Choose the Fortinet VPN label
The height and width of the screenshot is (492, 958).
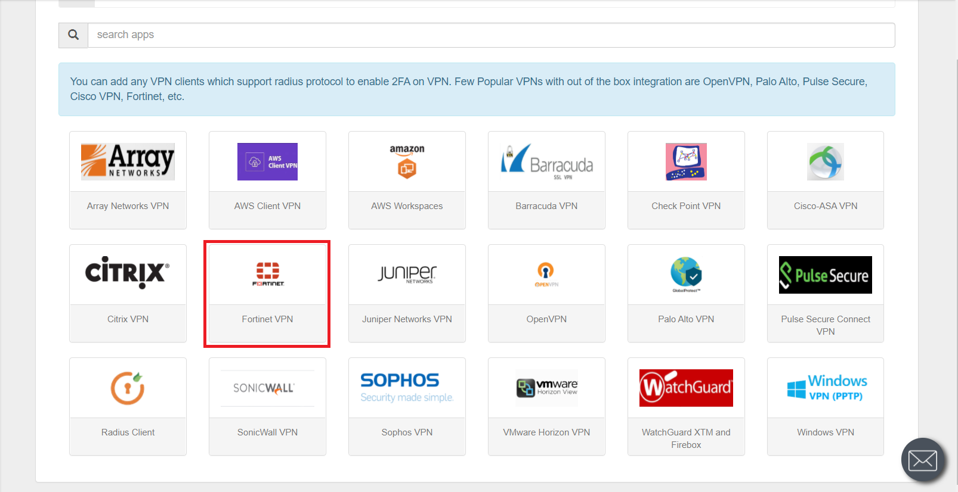267,319
